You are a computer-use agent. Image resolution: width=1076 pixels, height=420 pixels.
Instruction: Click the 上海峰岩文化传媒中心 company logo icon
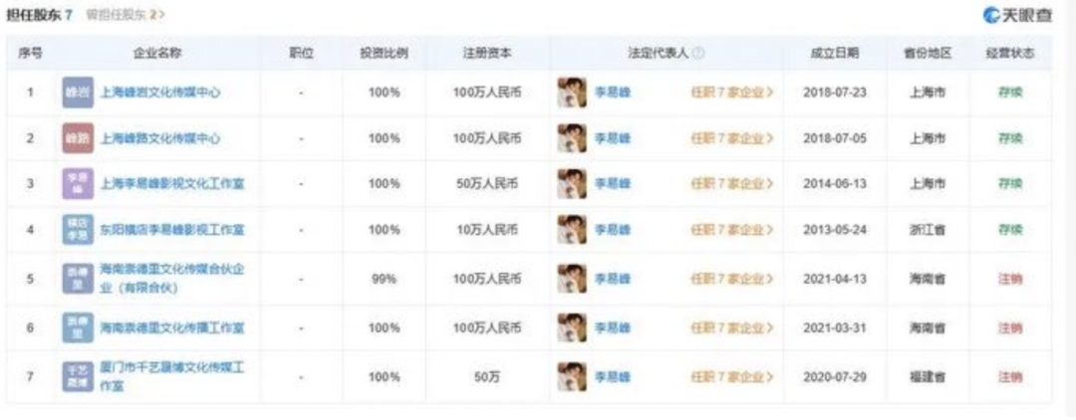tap(77, 93)
